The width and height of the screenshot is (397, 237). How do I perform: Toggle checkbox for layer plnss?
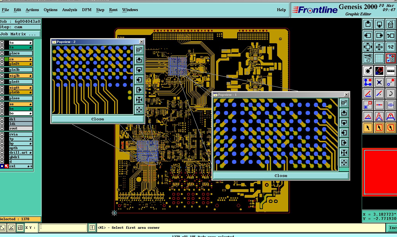point(2,98)
